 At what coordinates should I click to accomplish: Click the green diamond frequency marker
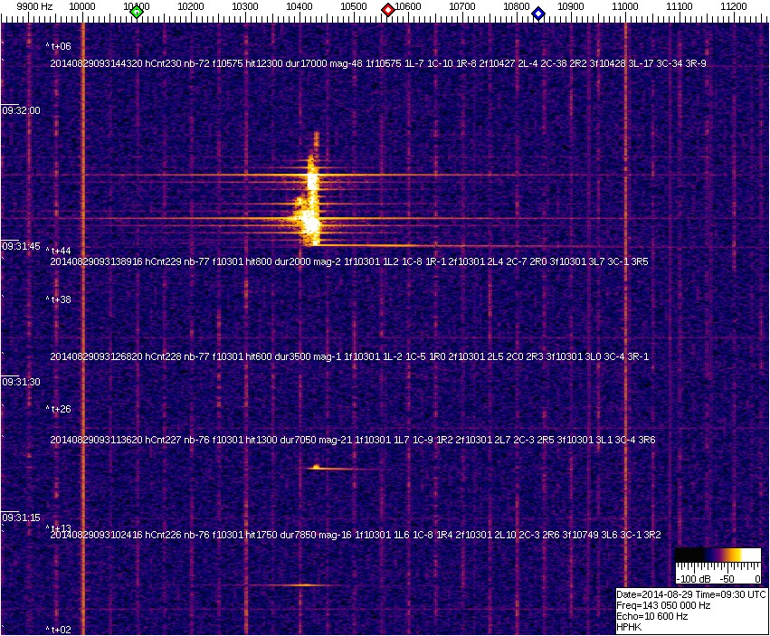point(137,11)
